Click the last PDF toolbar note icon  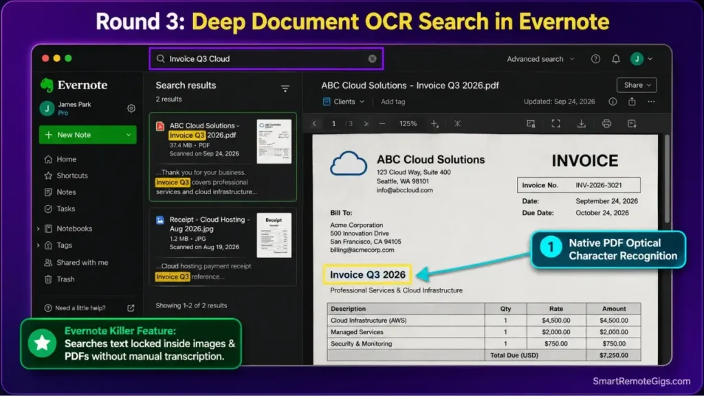[x=632, y=124]
